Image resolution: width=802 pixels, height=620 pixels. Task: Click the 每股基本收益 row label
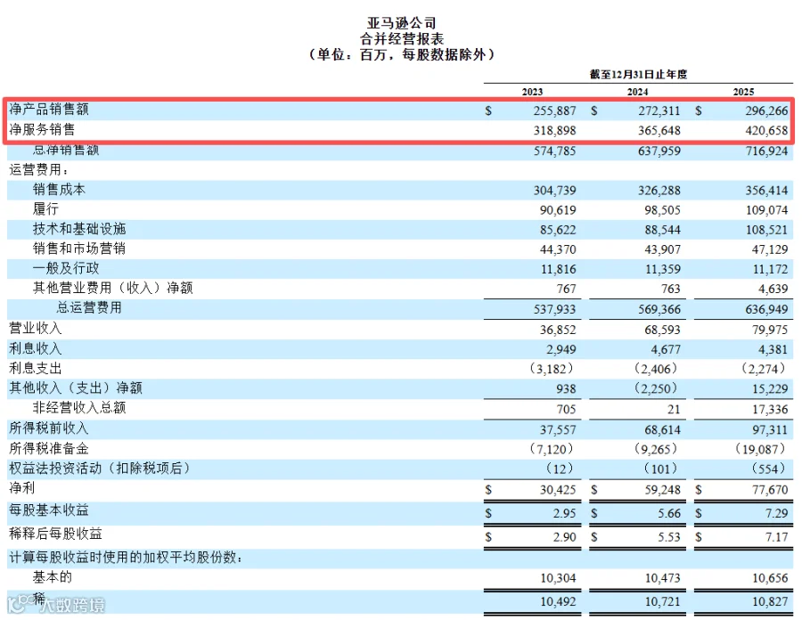coord(49,510)
